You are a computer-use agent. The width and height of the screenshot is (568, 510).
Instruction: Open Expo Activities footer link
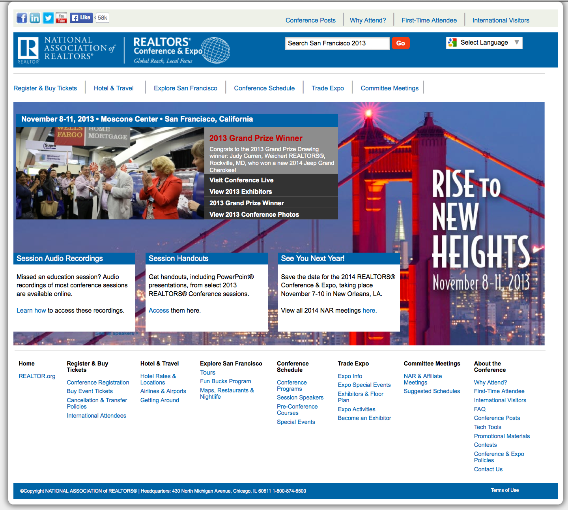pos(356,409)
